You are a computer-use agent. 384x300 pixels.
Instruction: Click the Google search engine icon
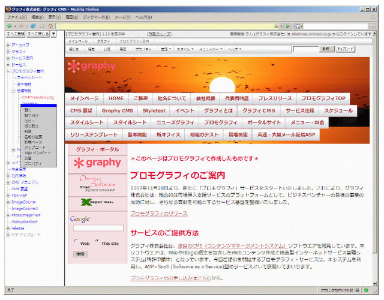pos(298,26)
